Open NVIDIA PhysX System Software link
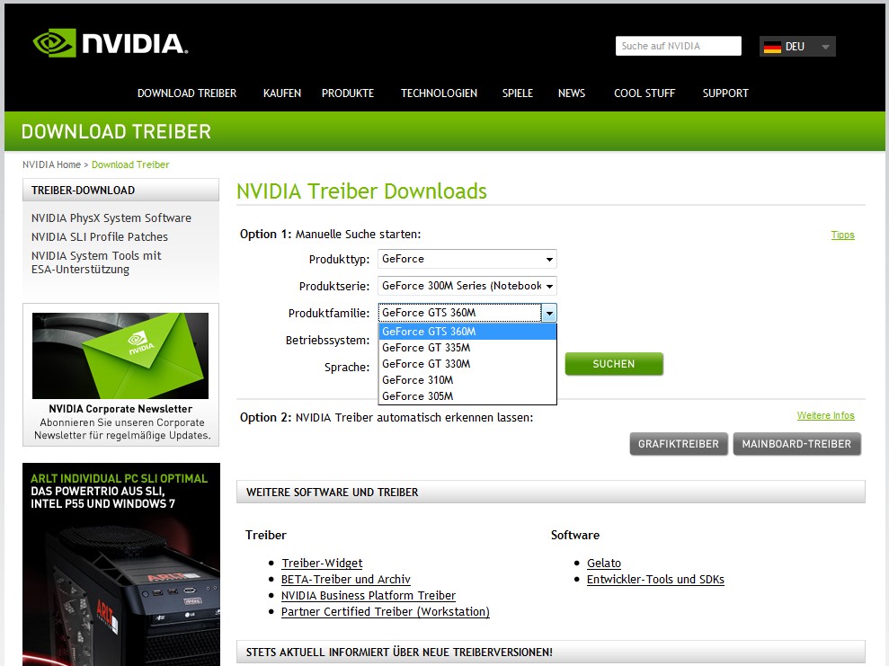 click(x=111, y=218)
